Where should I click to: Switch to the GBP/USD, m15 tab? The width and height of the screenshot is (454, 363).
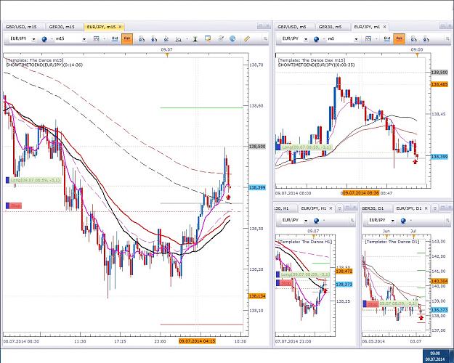click(23, 27)
